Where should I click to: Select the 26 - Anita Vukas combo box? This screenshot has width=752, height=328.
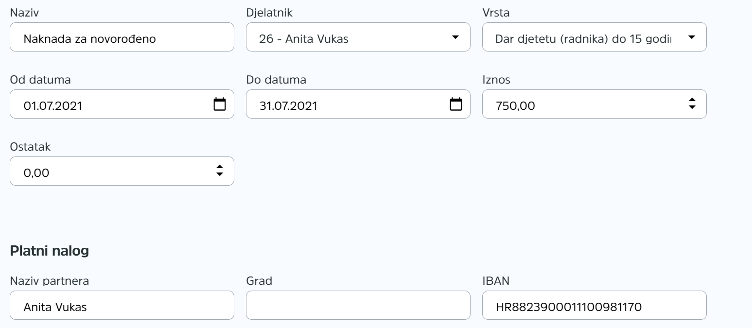click(x=358, y=37)
